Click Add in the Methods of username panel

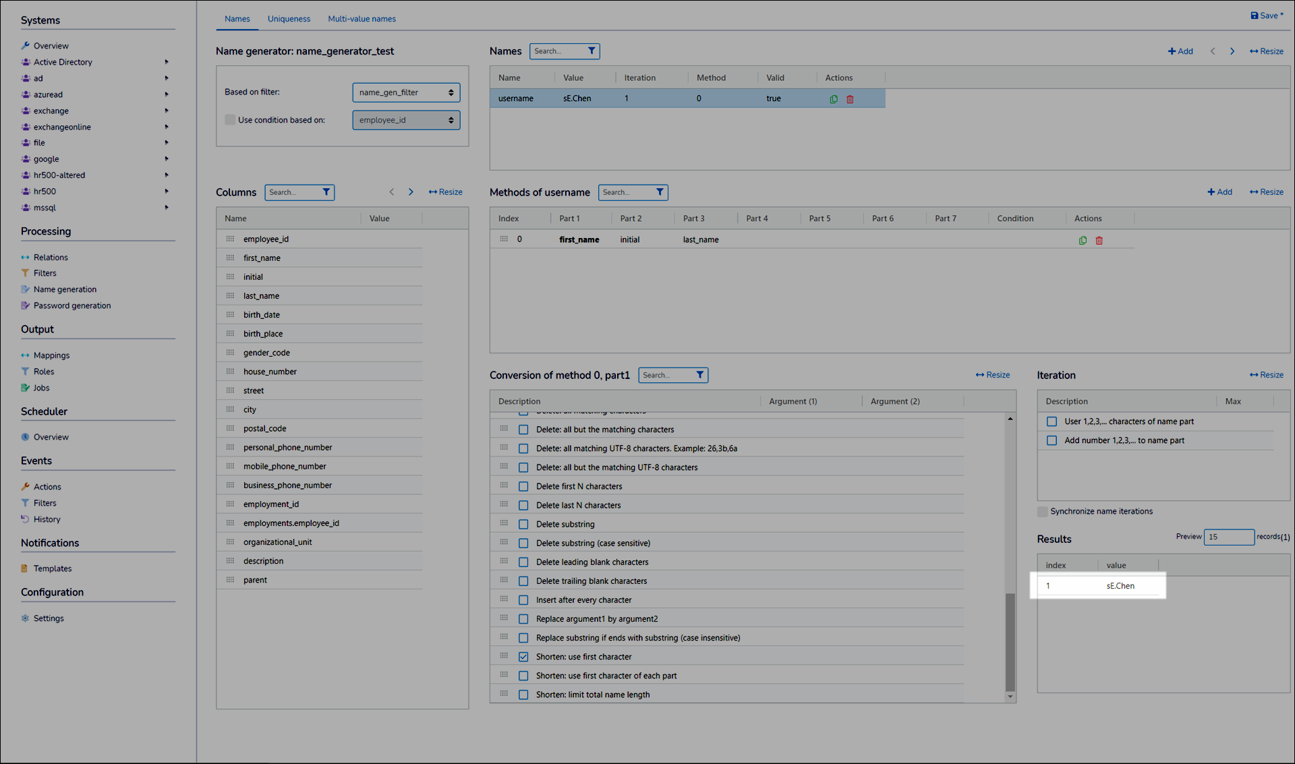click(x=1219, y=192)
